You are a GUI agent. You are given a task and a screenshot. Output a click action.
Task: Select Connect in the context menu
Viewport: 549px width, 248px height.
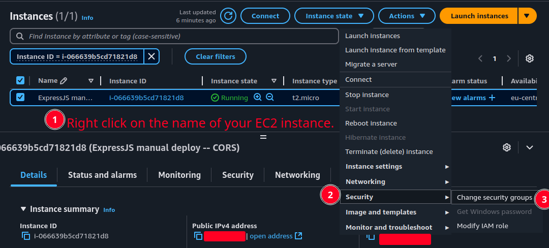coord(358,79)
